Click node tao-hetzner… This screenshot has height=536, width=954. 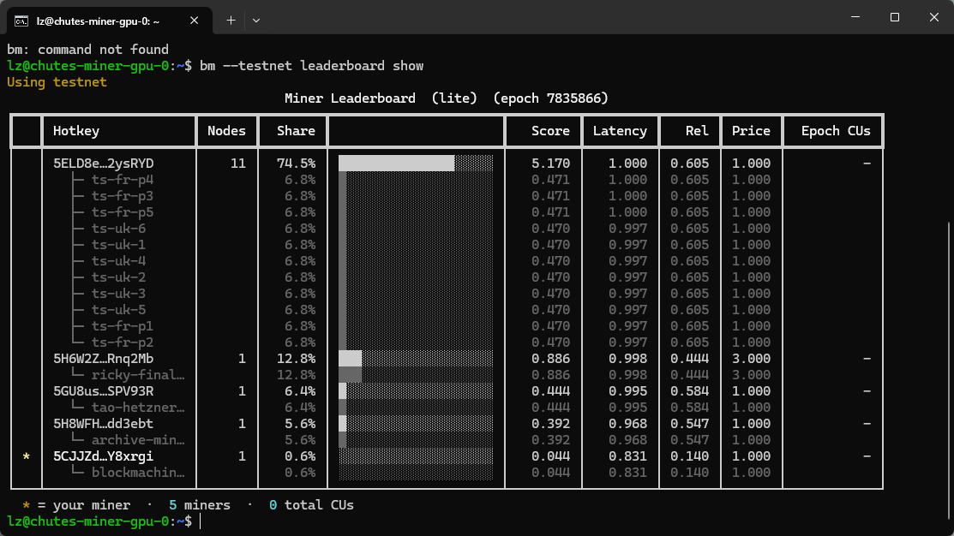138,408
